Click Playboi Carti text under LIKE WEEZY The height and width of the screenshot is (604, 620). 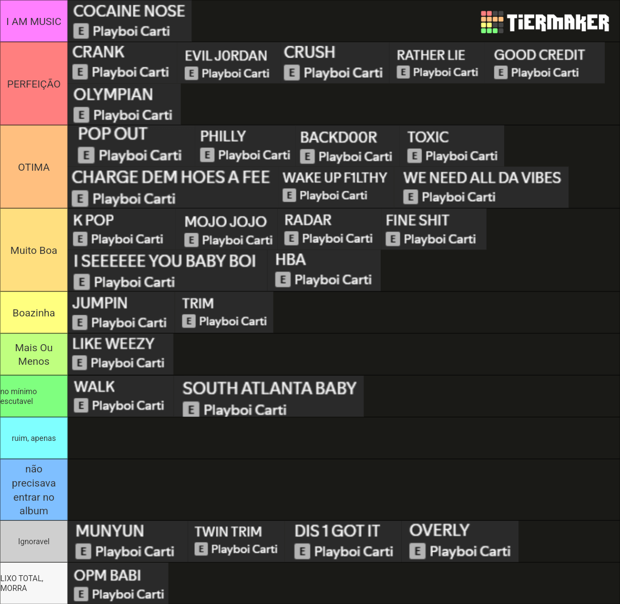pyautogui.click(x=127, y=363)
